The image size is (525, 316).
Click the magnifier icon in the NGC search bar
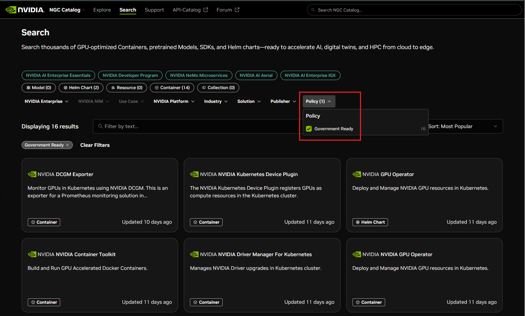point(313,10)
